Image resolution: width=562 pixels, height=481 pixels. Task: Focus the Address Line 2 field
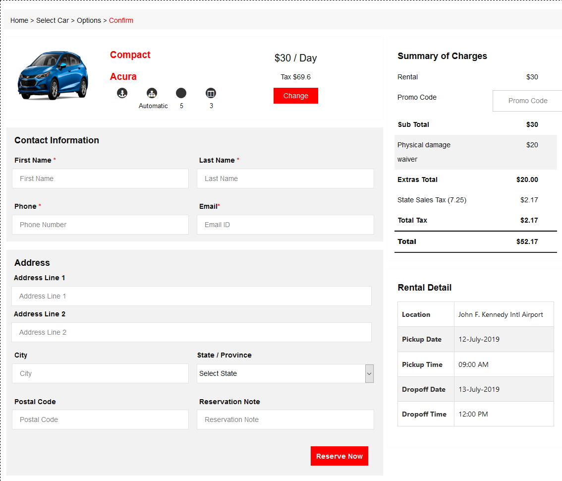(x=191, y=332)
